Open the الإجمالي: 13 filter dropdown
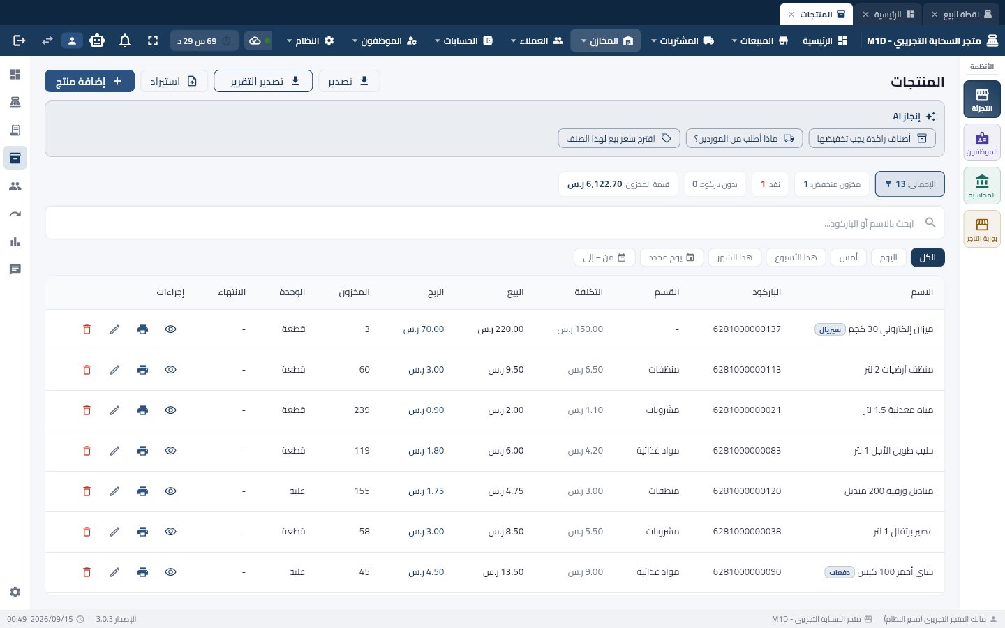The width and height of the screenshot is (1005, 628). coord(909,184)
